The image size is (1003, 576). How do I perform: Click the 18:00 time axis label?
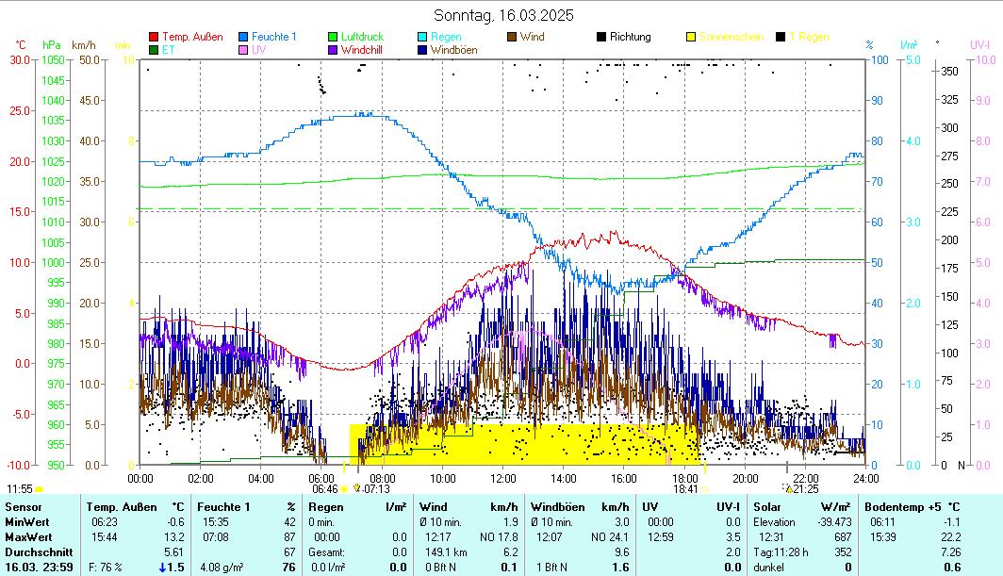click(685, 479)
